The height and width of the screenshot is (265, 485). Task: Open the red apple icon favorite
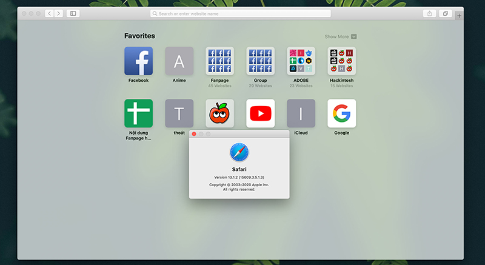click(x=219, y=113)
